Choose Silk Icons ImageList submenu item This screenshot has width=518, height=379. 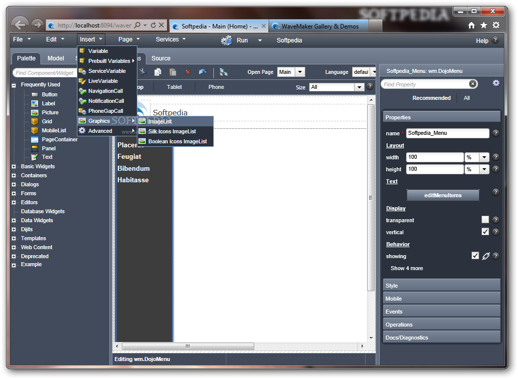(175, 131)
